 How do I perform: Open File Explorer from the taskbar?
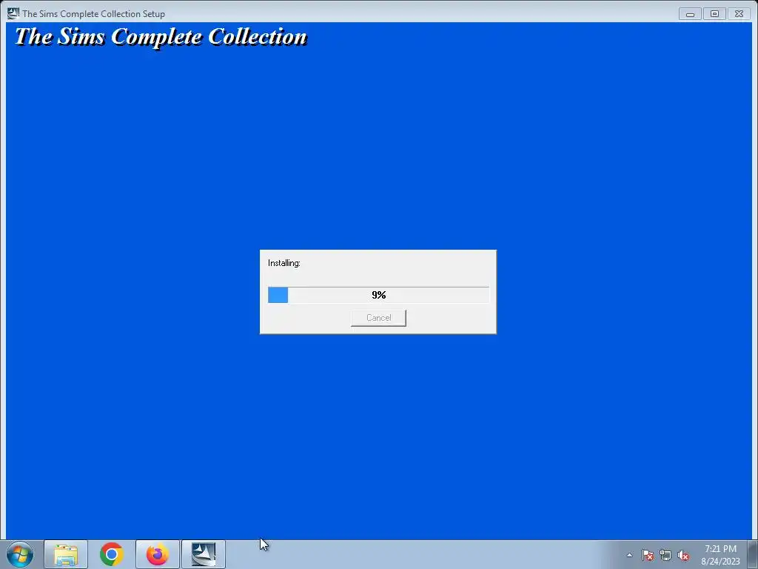click(66, 554)
